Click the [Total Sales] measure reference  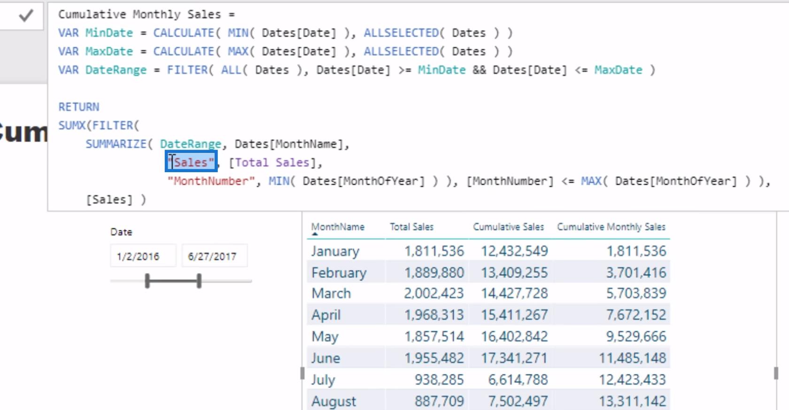[272, 162]
